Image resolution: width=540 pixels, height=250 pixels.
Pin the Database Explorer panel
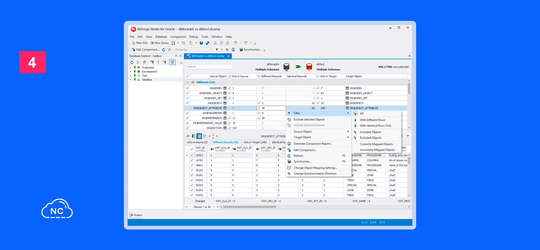click(x=176, y=56)
